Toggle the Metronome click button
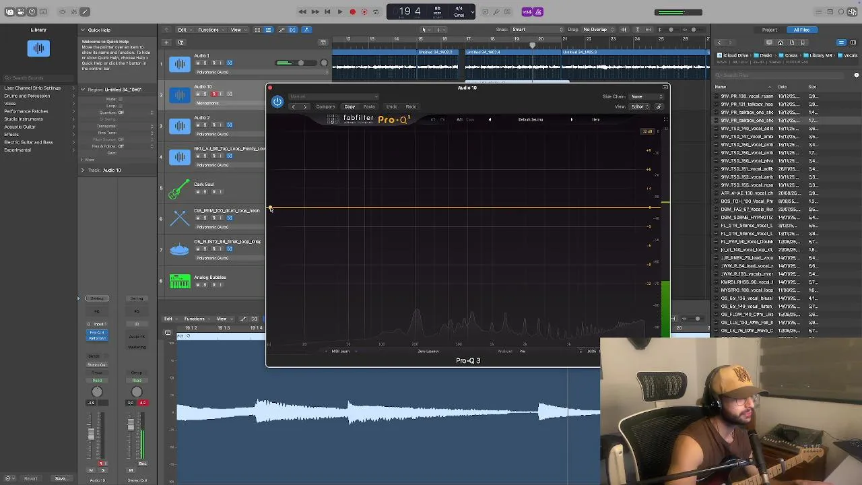This screenshot has width=862, height=485. point(539,11)
